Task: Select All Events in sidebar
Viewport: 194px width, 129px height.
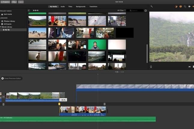Action: [x=8, y=24]
